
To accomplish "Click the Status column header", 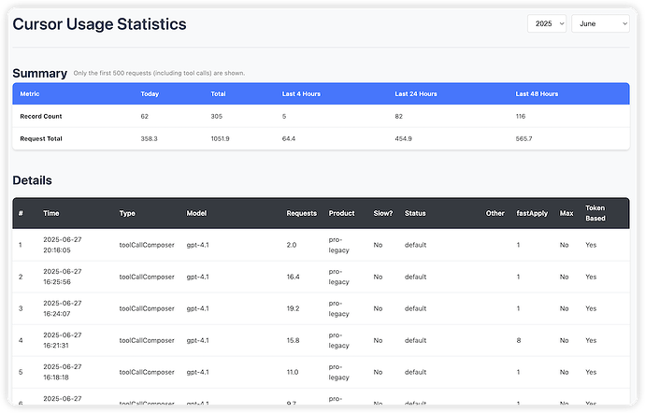I will coord(415,213).
